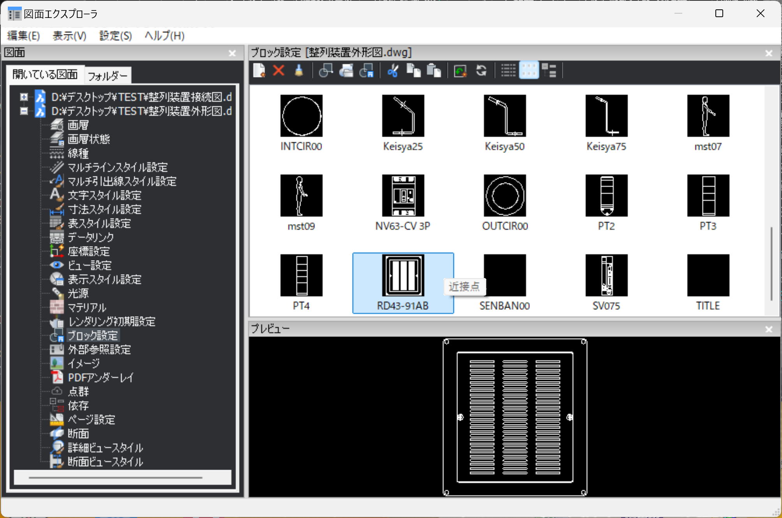782x518 pixels.
Task: Select 文字スタイル設定 tree item
Action: 104,196
